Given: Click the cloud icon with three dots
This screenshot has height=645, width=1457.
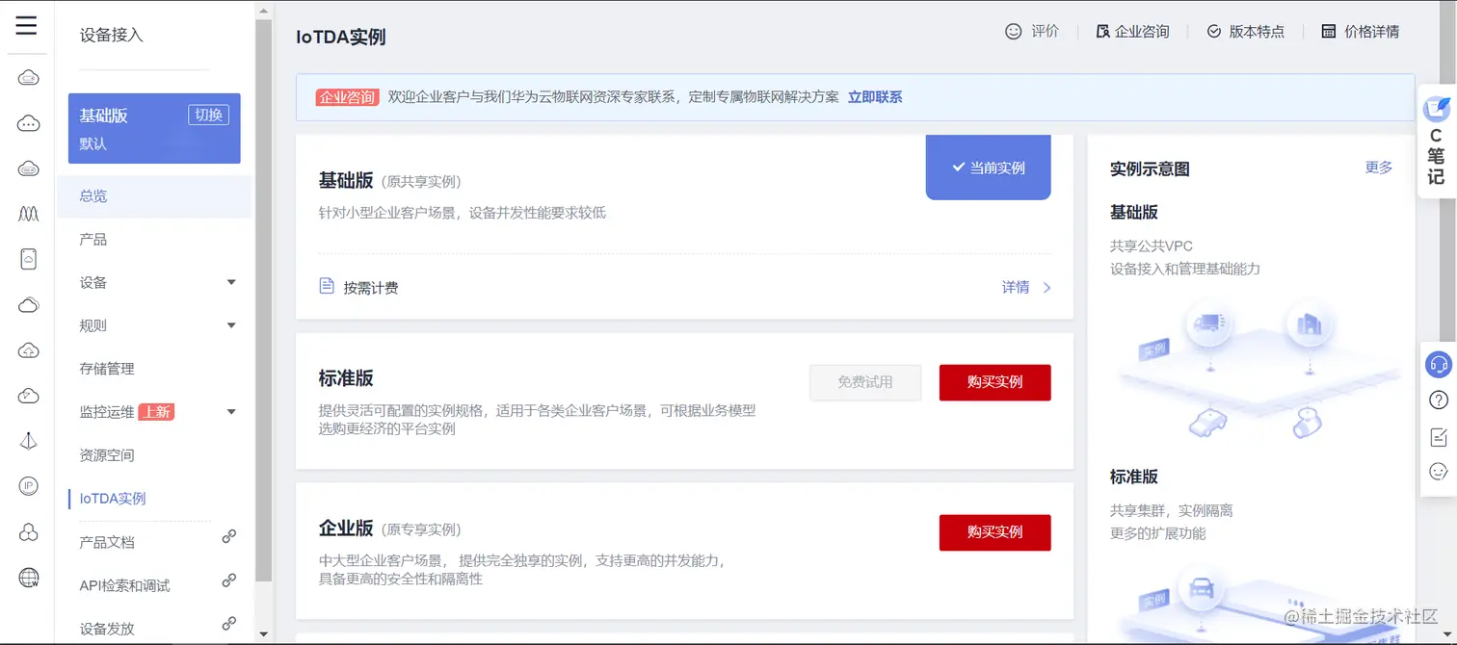Looking at the screenshot, I should tap(29, 123).
